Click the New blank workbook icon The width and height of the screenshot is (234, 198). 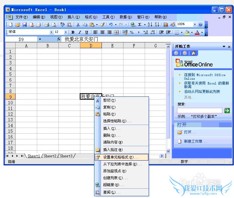click(11, 25)
